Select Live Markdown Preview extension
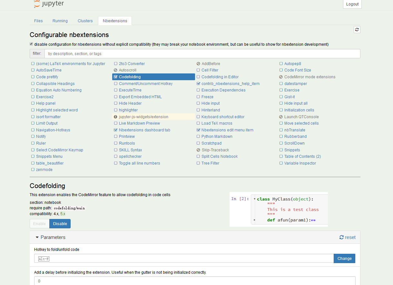Viewport: 393px width, 285px height. click(x=139, y=123)
